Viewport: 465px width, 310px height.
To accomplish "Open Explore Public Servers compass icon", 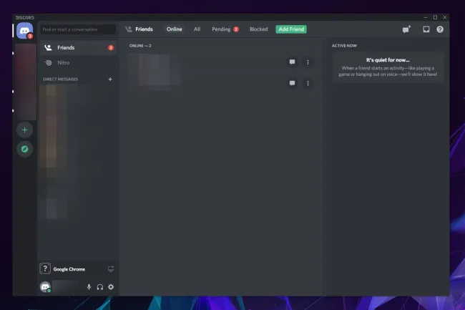I will pos(24,149).
